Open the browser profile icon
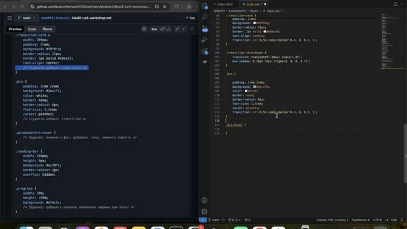This screenshot has width=407, height=229. (190, 7)
